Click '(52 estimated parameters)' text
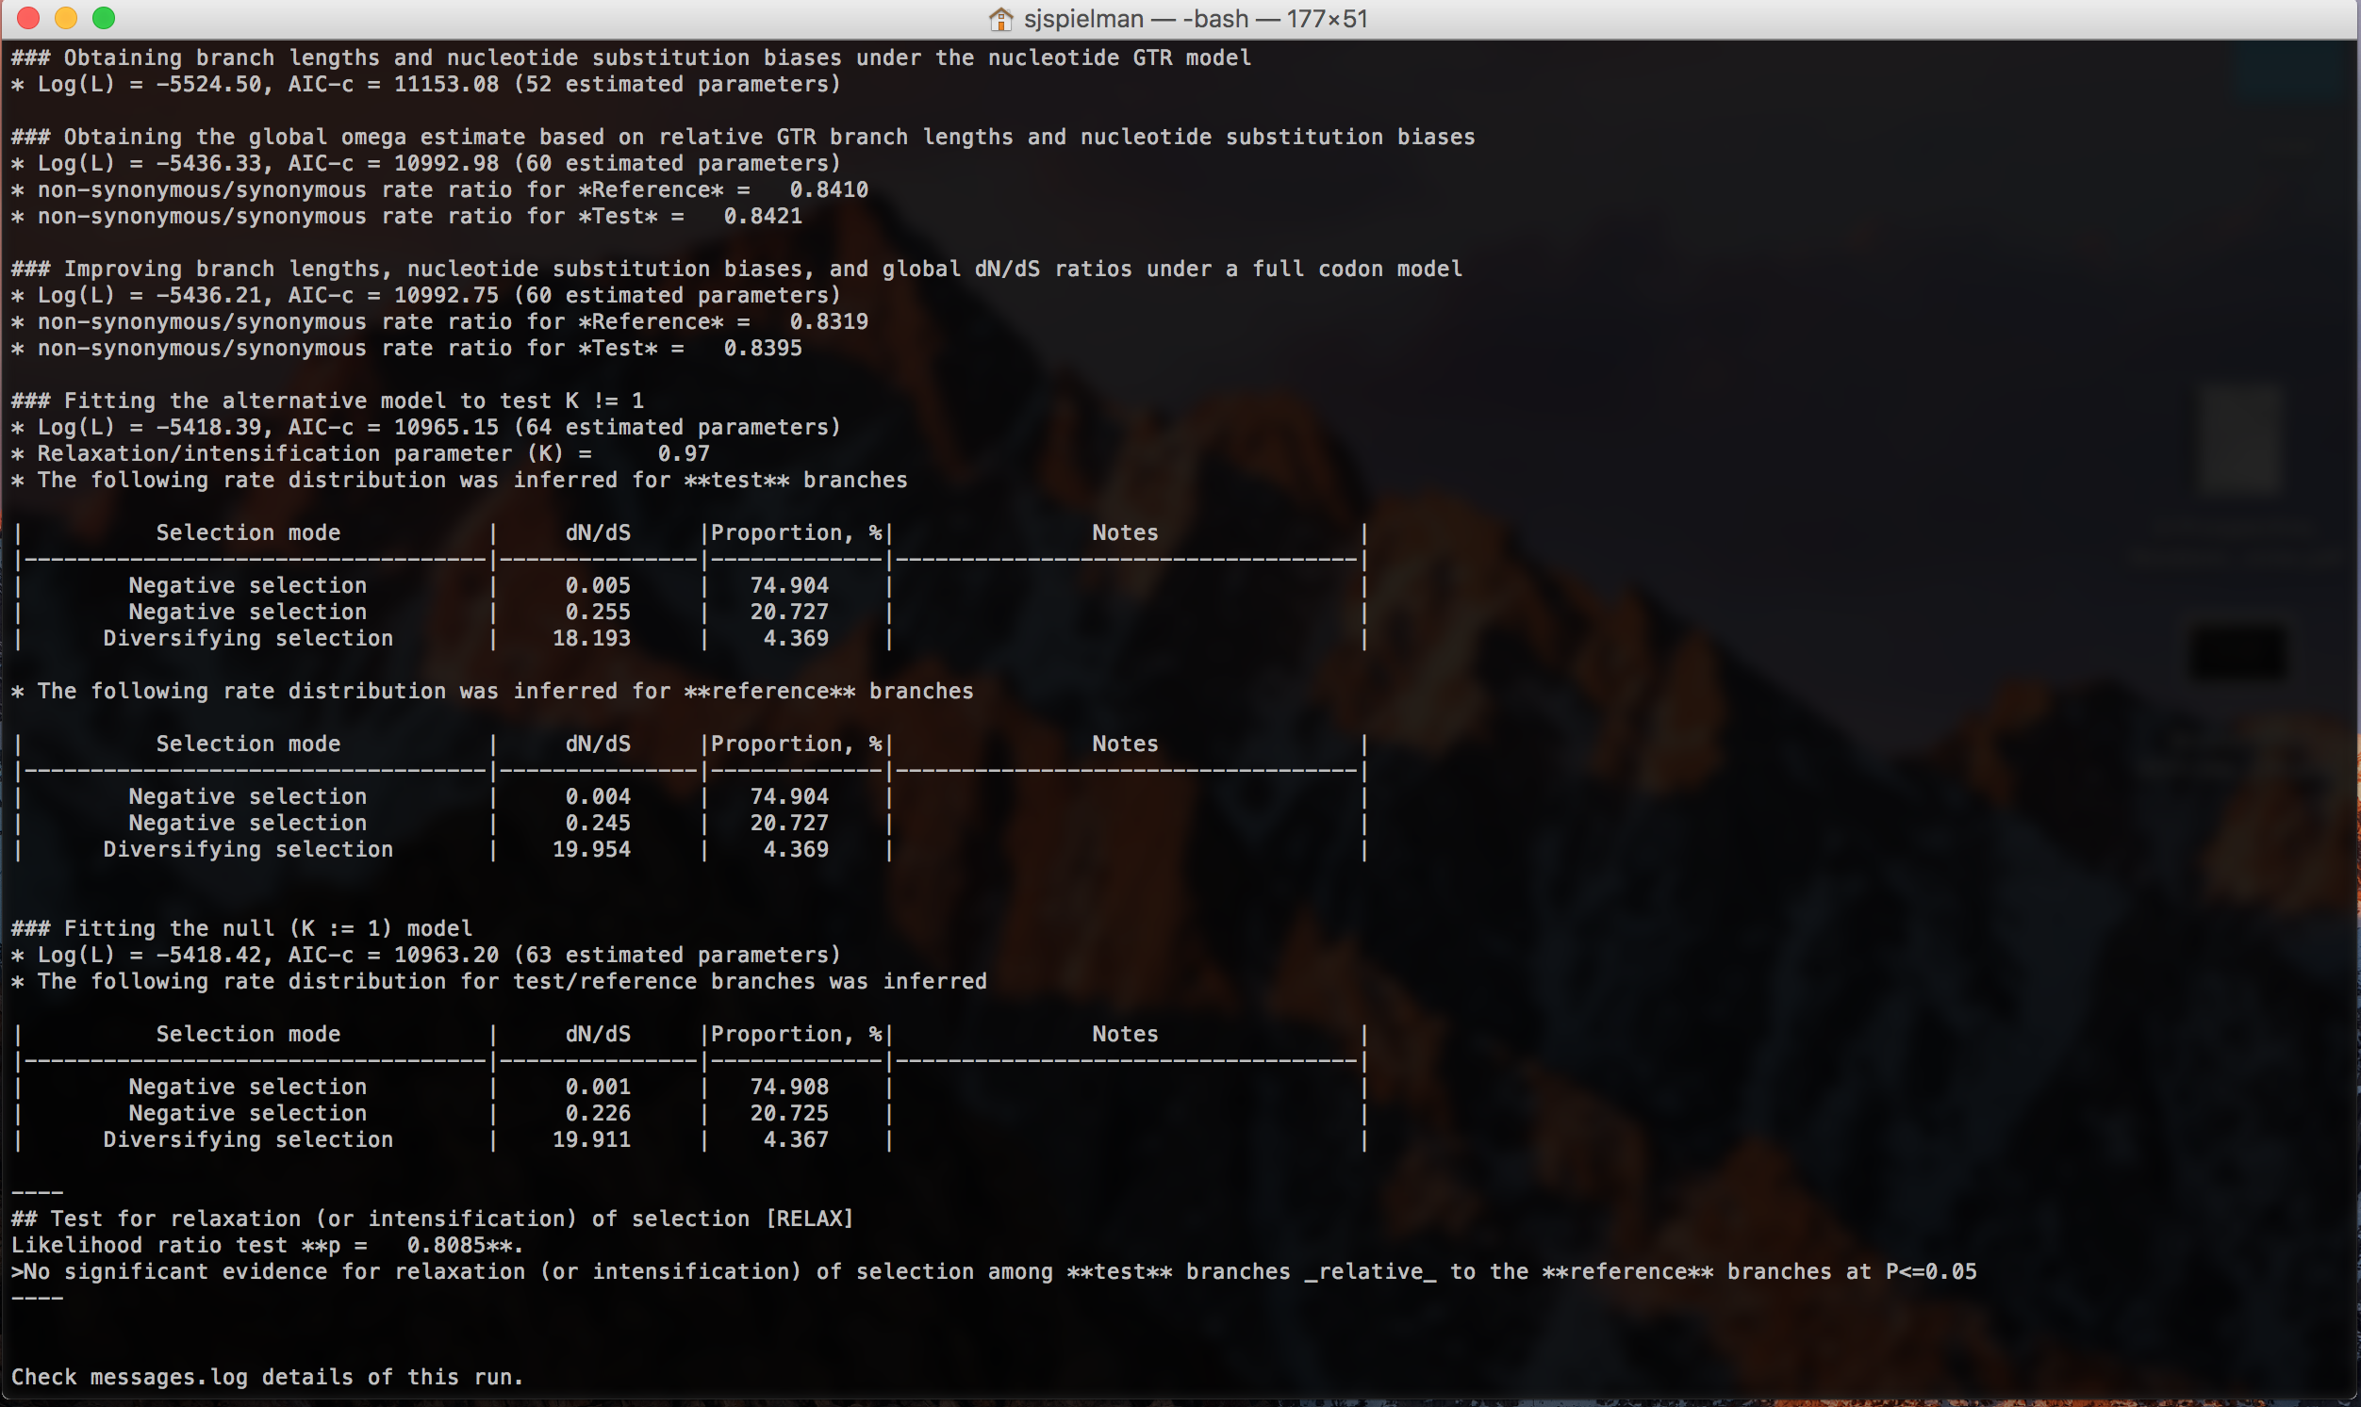 [x=677, y=85]
